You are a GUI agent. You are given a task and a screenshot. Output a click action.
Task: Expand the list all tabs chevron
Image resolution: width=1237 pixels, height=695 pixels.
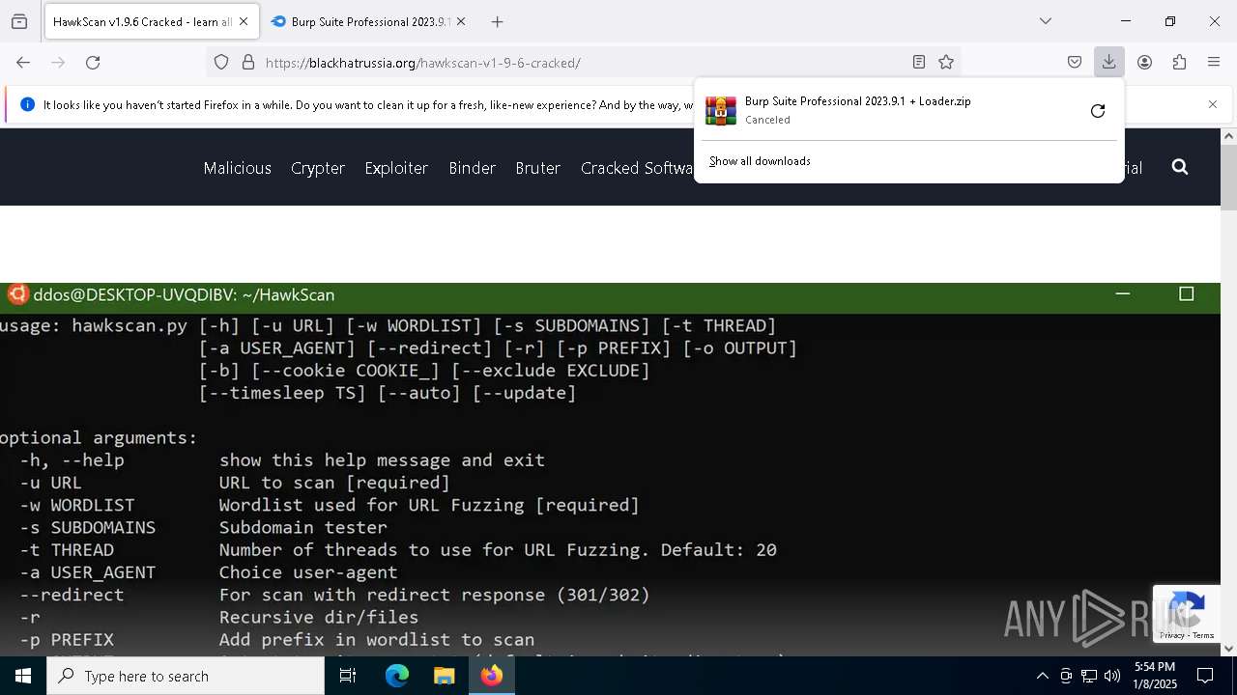pyautogui.click(x=1046, y=21)
